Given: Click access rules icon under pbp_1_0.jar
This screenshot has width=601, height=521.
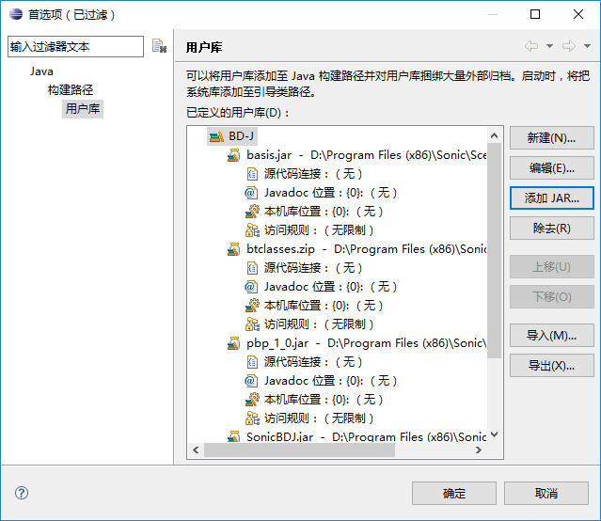Looking at the screenshot, I should [x=252, y=418].
